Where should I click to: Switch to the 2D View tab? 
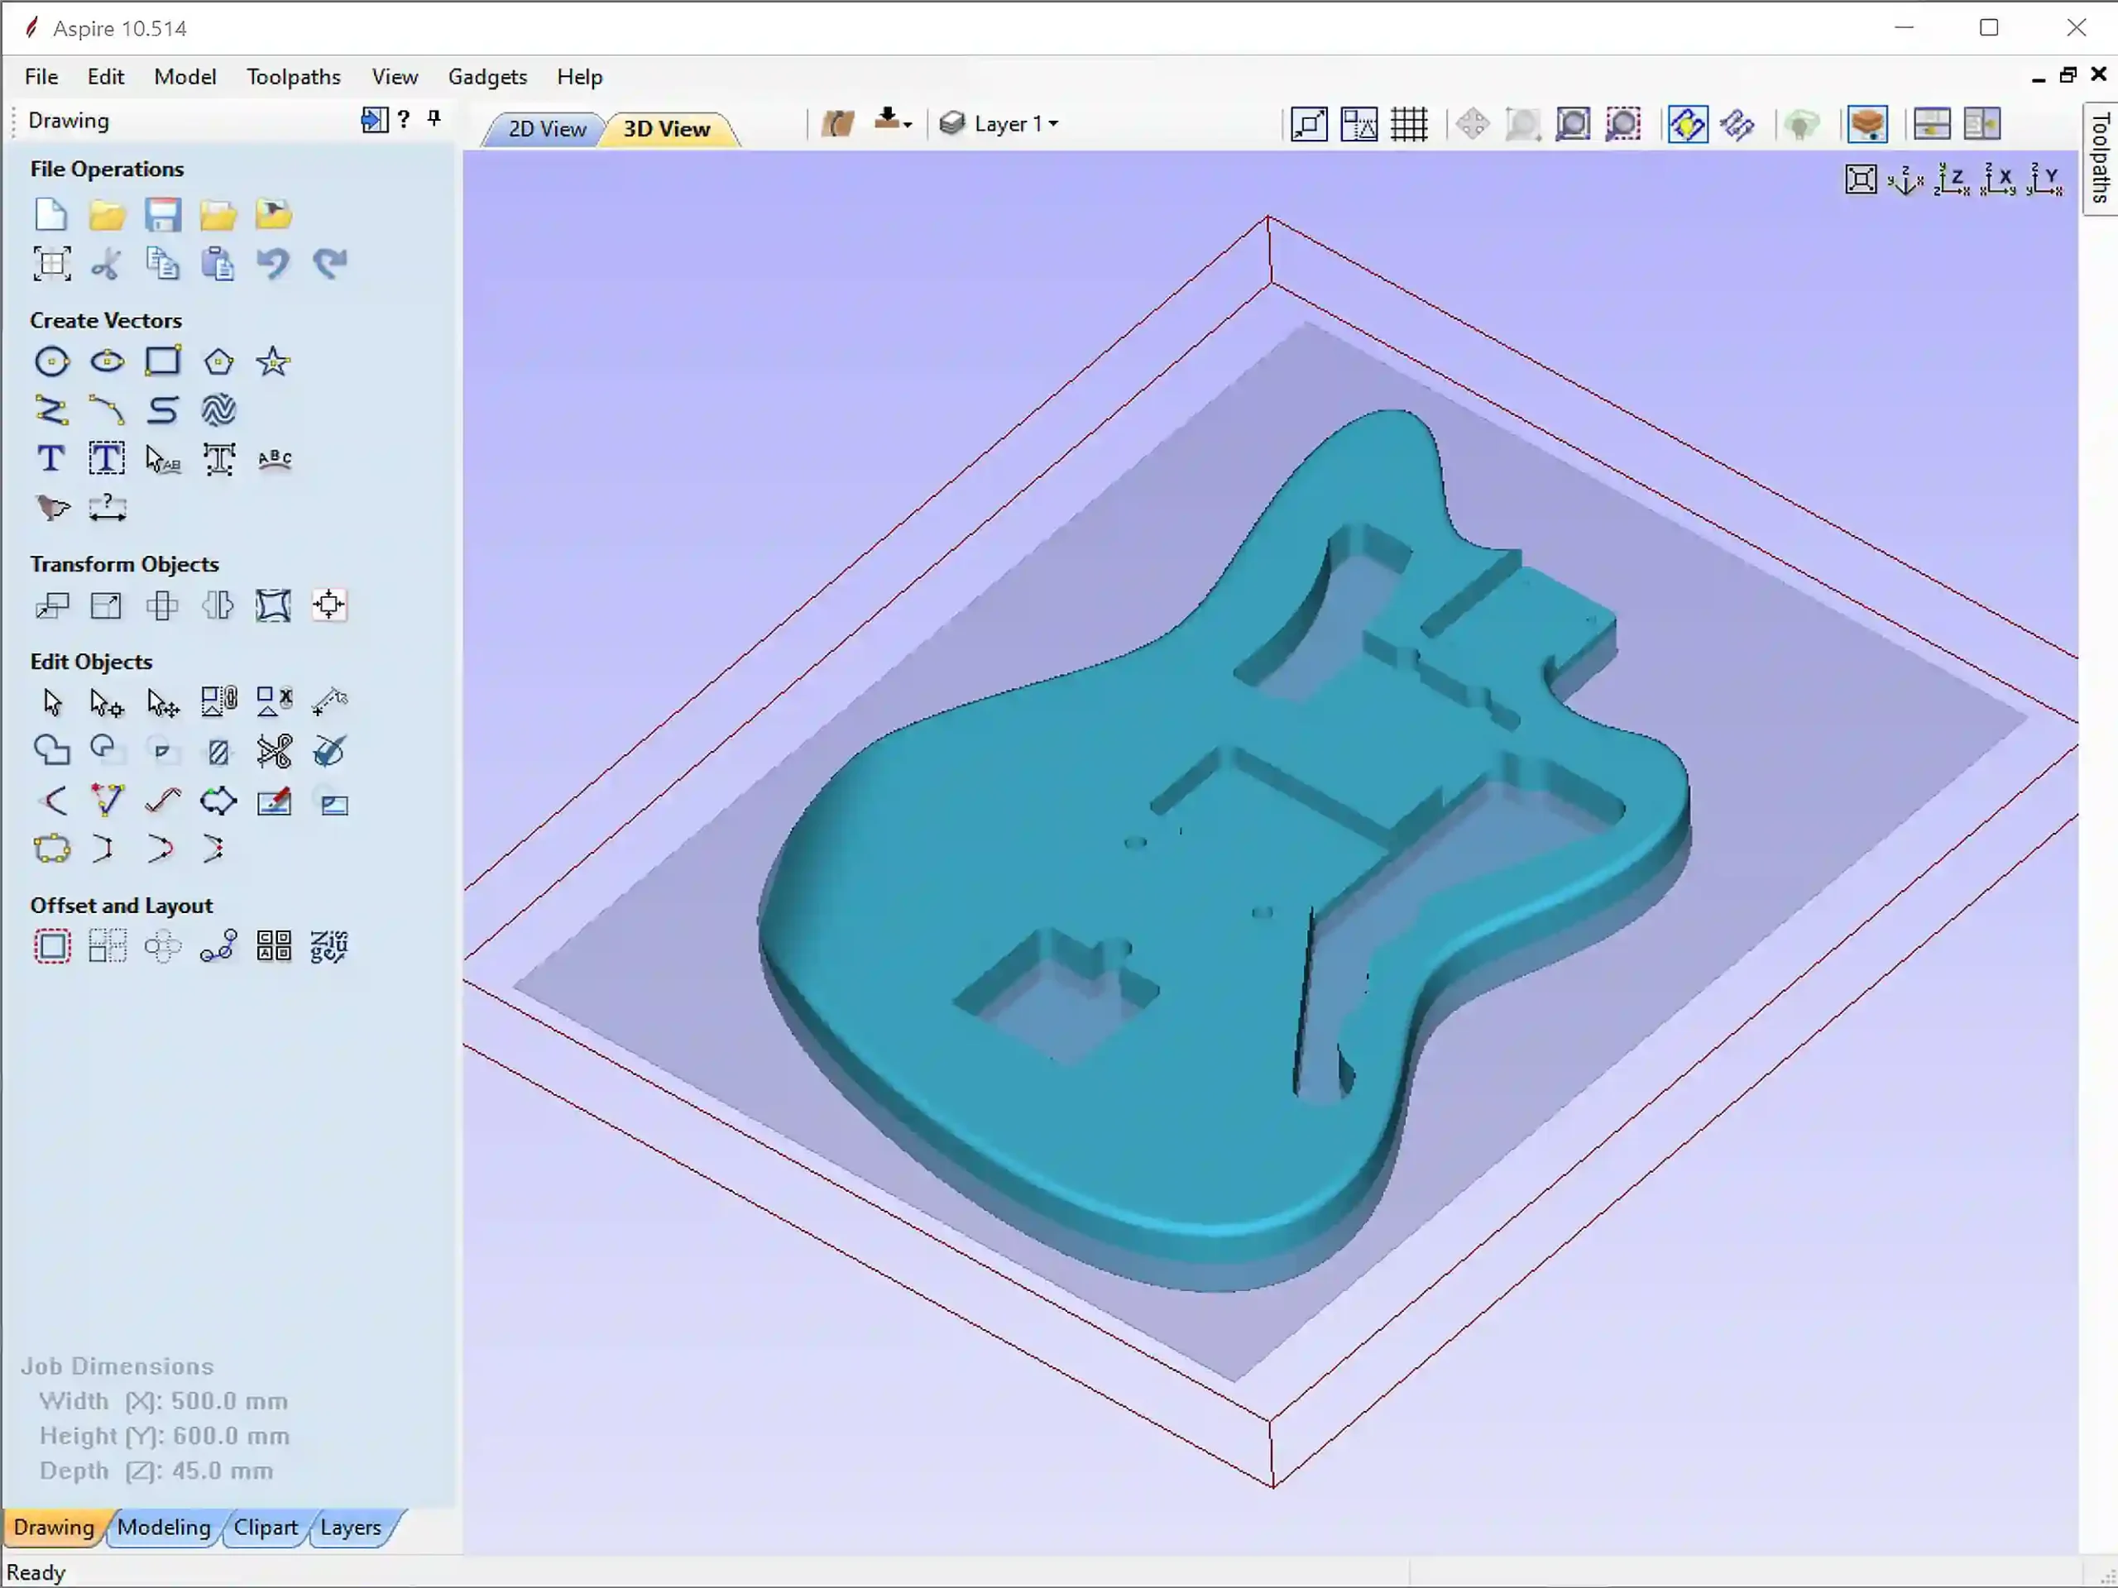pos(546,128)
